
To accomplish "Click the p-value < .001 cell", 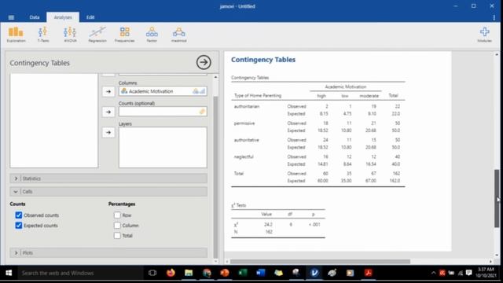I will pos(314,225).
